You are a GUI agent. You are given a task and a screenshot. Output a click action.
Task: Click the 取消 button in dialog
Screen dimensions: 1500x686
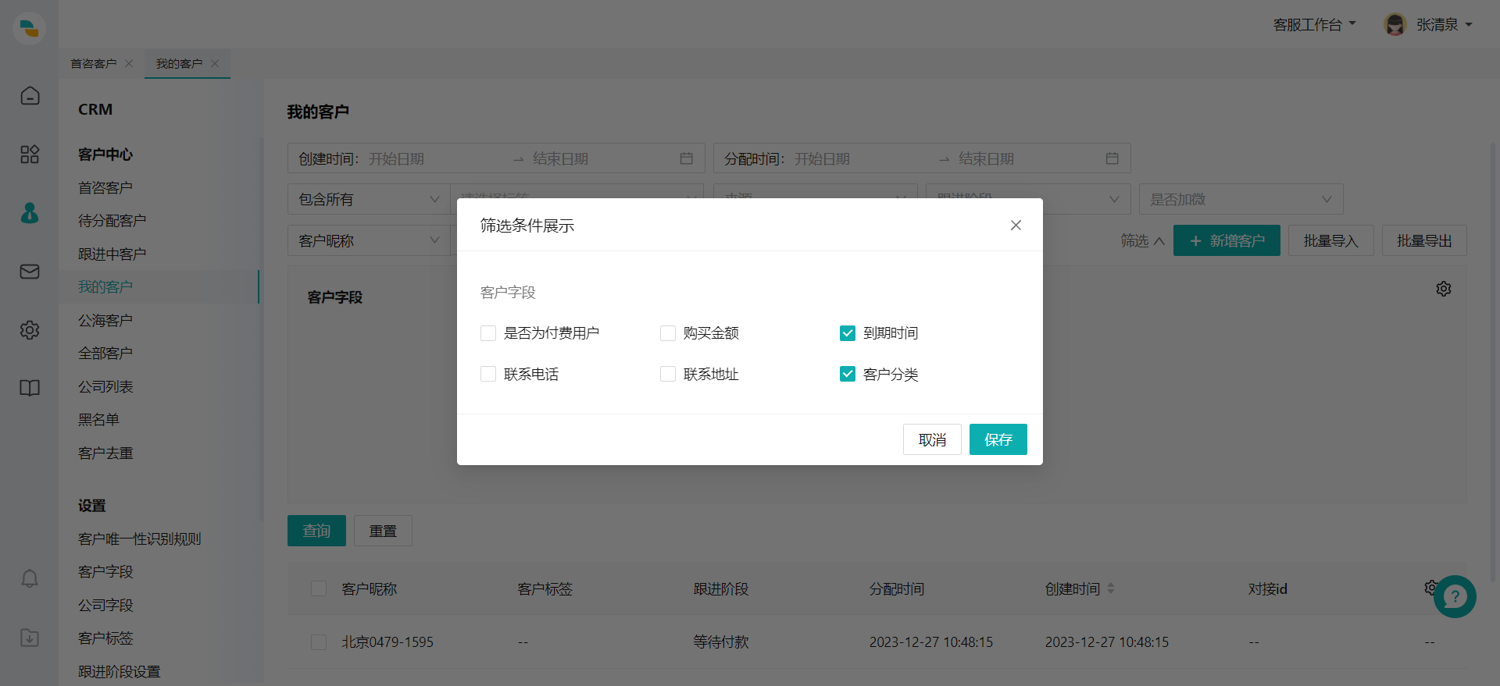coord(931,440)
